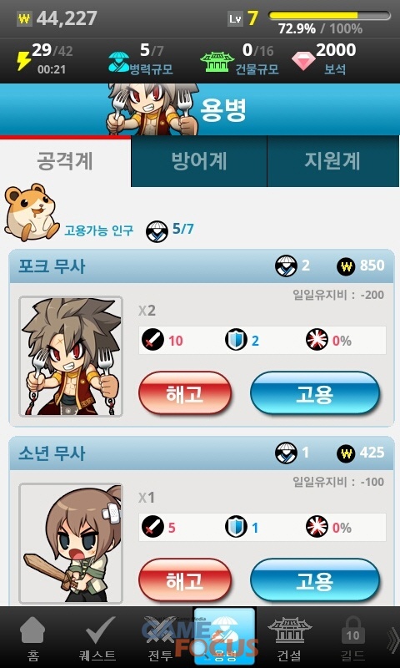Select the 건설 building icon
Image resolution: width=400 pixels, height=668 pixels.
[289, 630]
